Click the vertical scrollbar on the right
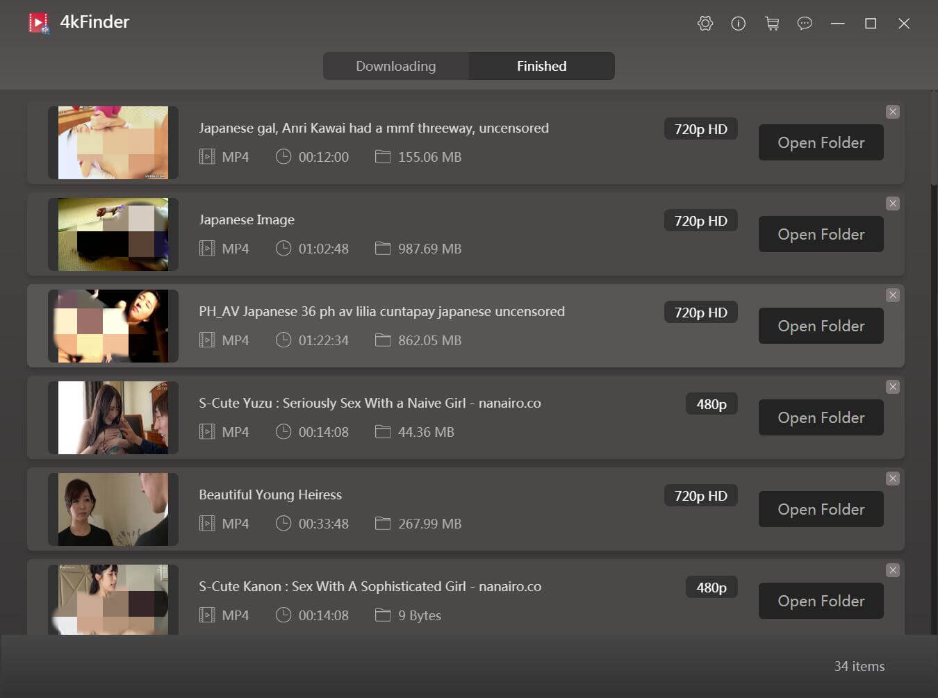938x698 pixels. (933, 139)
